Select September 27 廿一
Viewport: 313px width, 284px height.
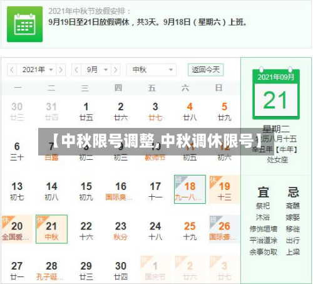click(x=17, y=271)
